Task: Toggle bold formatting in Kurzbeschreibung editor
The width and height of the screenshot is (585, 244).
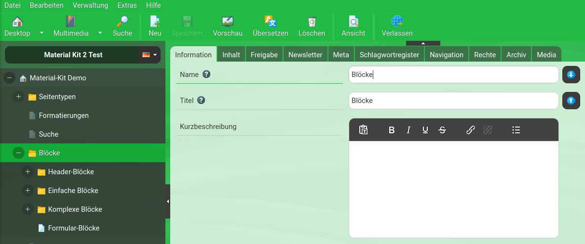Action: pos(392,130)
